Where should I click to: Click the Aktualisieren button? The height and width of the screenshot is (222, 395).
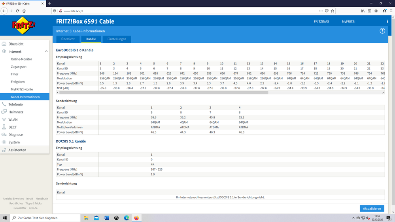372,209
